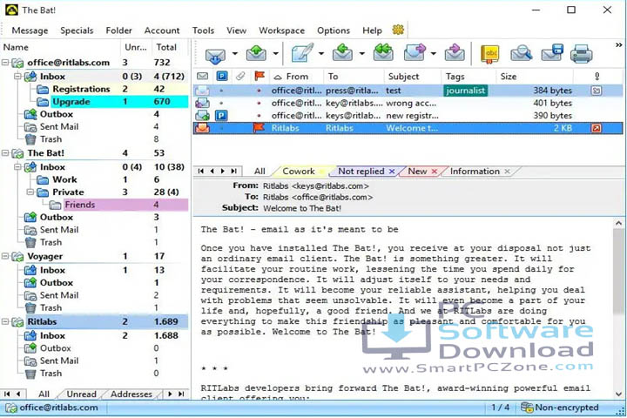The height and width of the screenshot is (418, 627).
Task: Collapse The Bat! account tree node
Action: click(5, 153)
